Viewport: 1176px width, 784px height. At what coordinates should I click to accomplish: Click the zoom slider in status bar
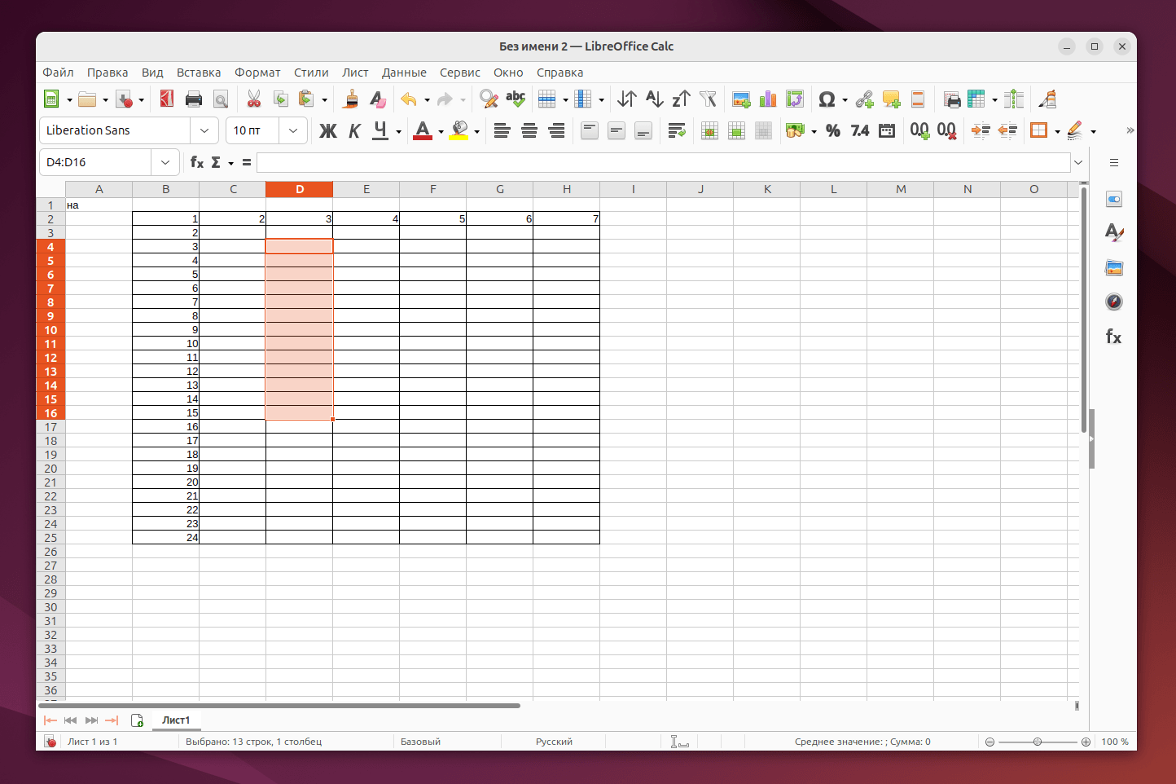coord(1037,742)
